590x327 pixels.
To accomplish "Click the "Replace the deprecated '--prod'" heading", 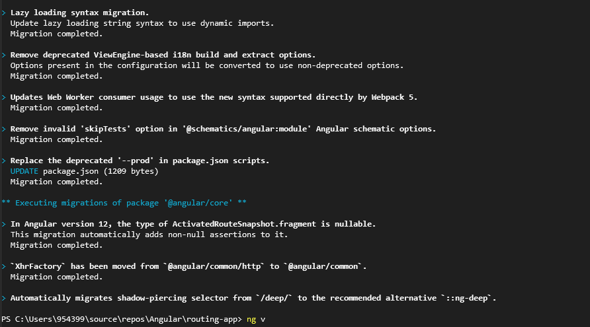I will [x=140, y=161].
